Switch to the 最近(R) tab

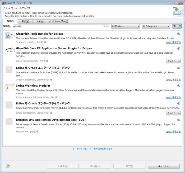(x=25, y=21)
